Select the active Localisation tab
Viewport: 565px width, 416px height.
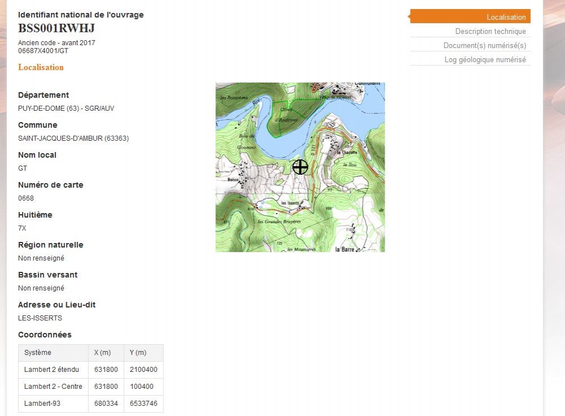point(506,17)
